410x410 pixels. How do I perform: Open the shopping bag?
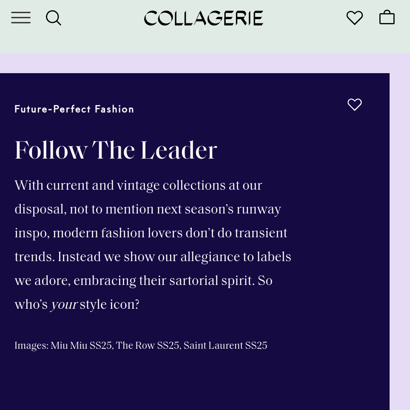coord(387,18)
